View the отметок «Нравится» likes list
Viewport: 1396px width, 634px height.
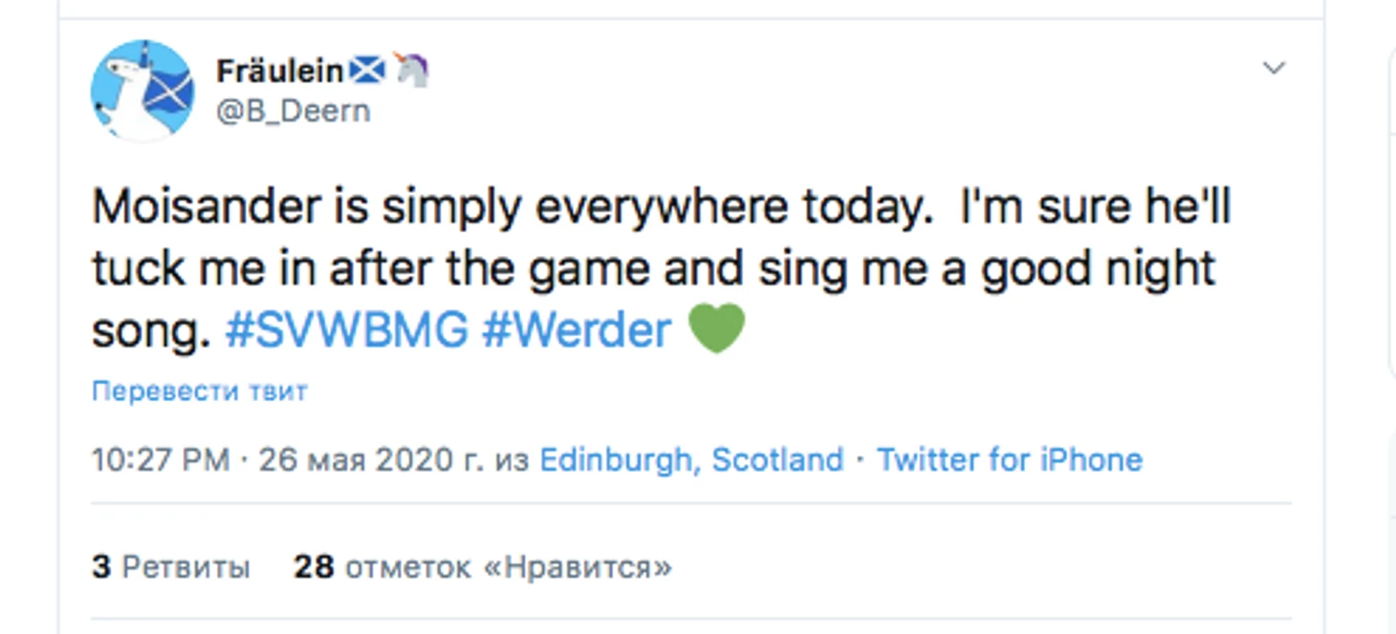508,568
